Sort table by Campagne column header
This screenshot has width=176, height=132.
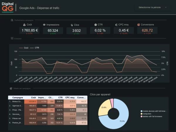pos(18,98)
